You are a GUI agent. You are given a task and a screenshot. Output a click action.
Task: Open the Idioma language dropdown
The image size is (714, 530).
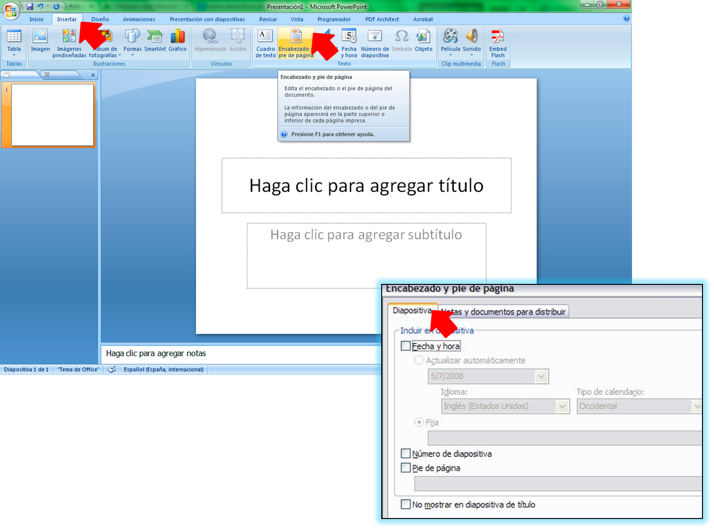562,406
